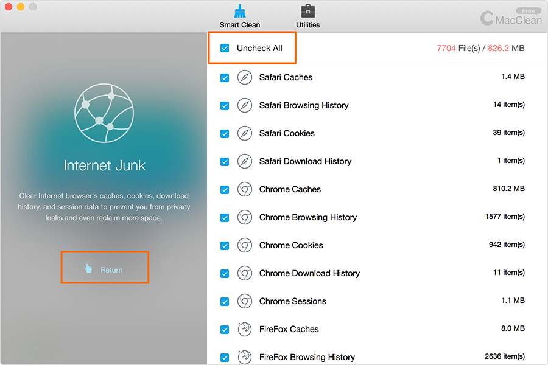Click the Chrome Caches 810.2 MB size

pyautogui.click(x=508, y=189)
